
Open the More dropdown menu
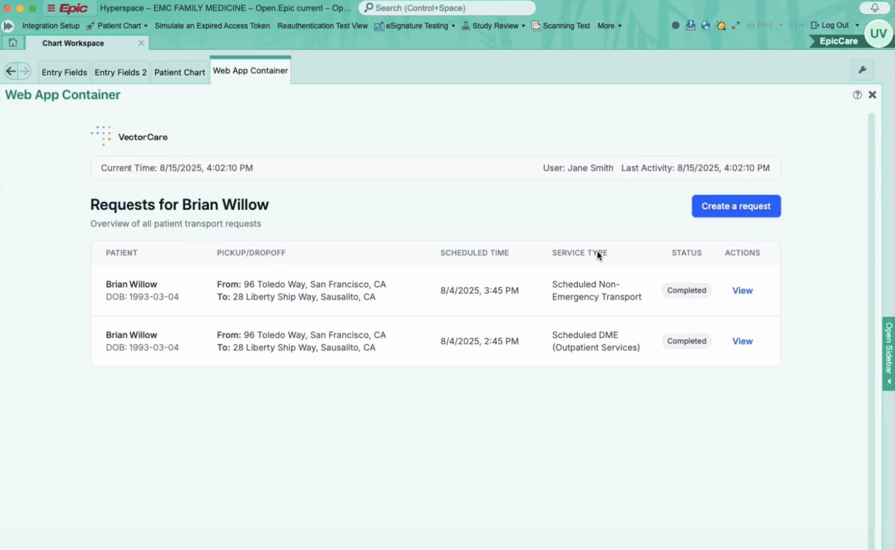click(609, 25)
